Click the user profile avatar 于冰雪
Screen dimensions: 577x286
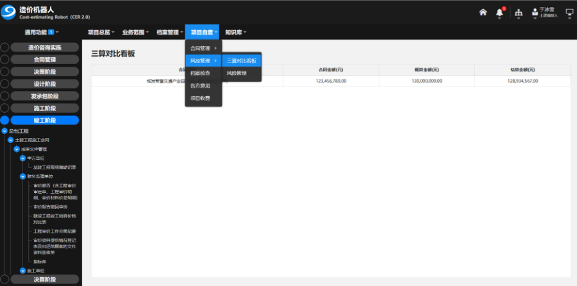click(x=534, y=12)
